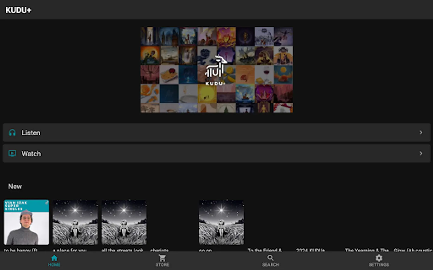This screenshot has width=433, height=270.
Task: Click the headphones icon beside Listen
Action: 12,132
